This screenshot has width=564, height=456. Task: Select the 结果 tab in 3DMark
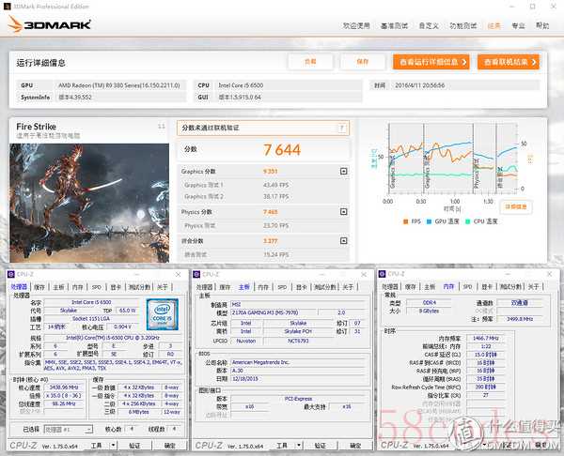493,26
